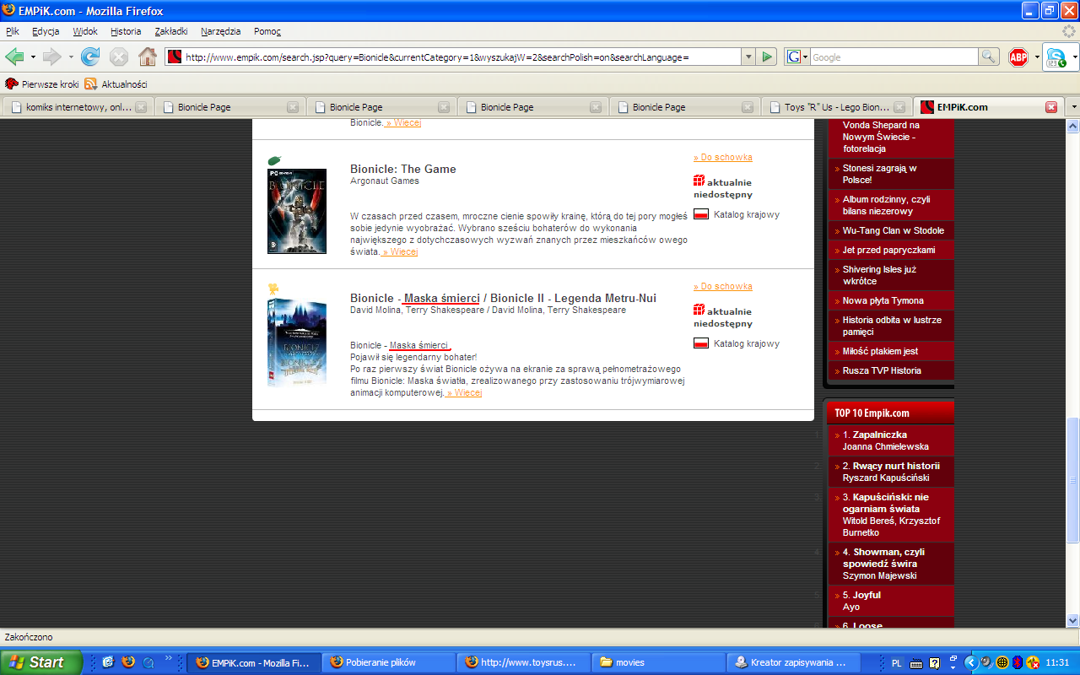Click Do schowka for Bionicle: The Game
This screenshot has width=1080, height=675.
tap(723, 157)
